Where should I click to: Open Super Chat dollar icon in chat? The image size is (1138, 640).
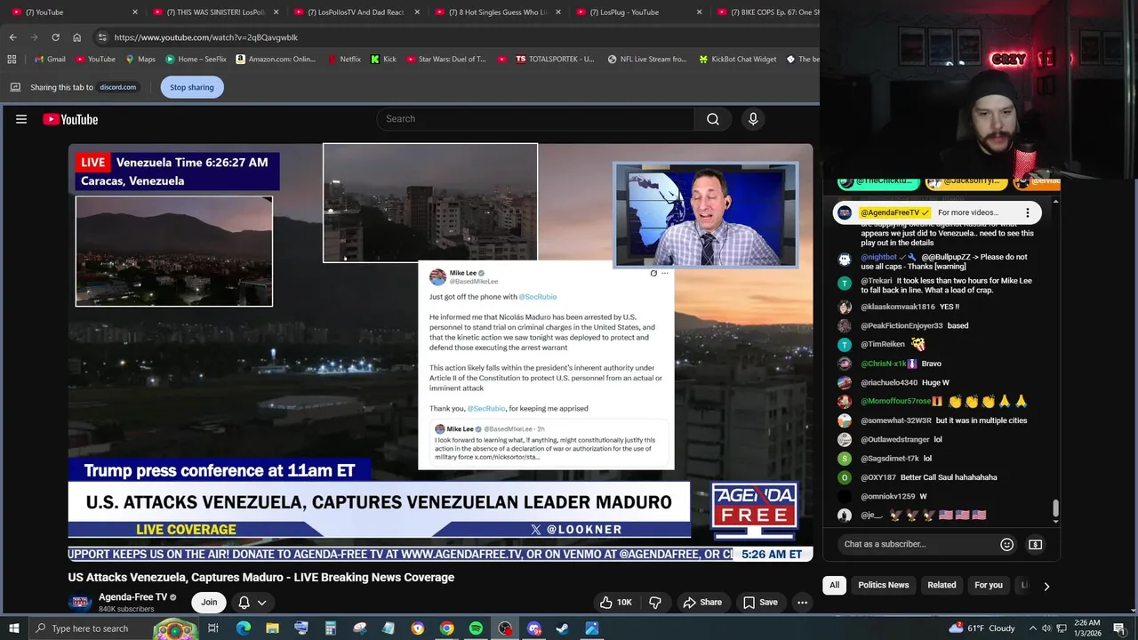(x=1035, y=544)
